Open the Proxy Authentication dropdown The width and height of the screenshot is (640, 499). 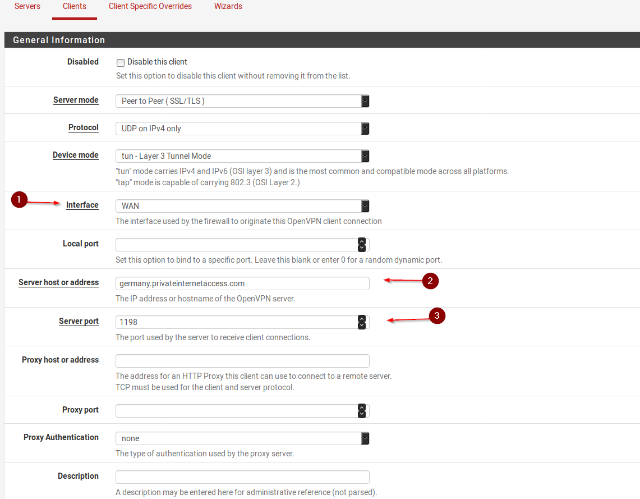(242, 438)
